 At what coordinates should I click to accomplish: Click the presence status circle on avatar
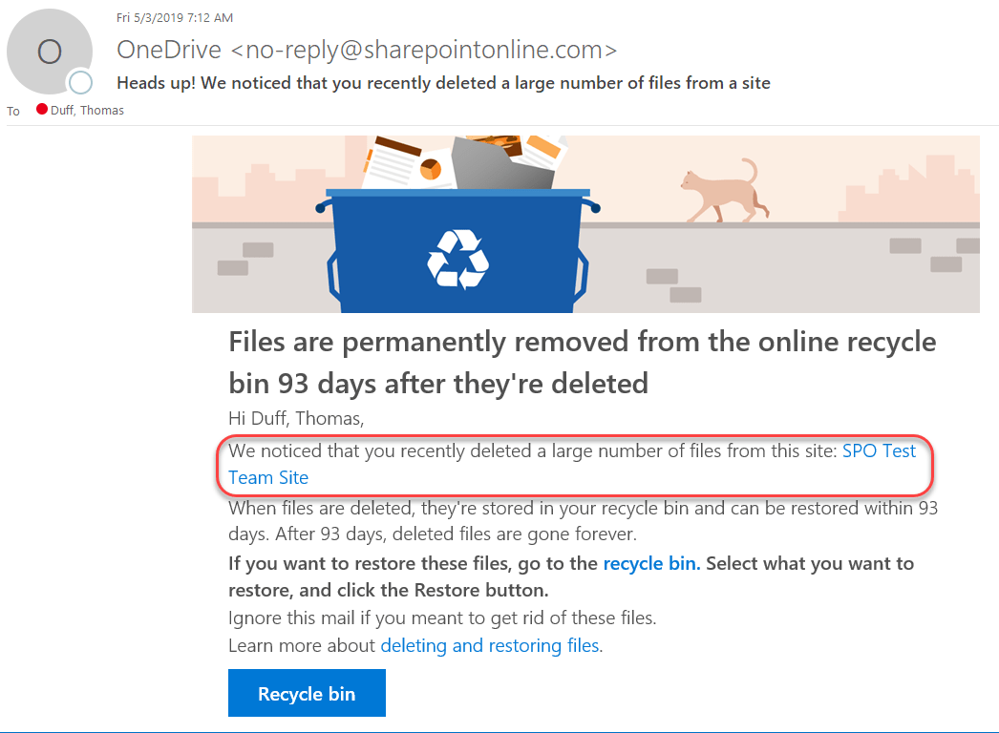80,82
